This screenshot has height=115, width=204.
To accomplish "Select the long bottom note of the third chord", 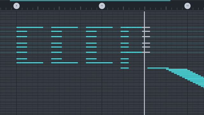I will (99, 63).
